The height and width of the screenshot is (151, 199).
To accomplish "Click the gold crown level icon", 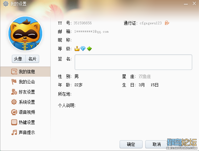I will click(77, 49).
